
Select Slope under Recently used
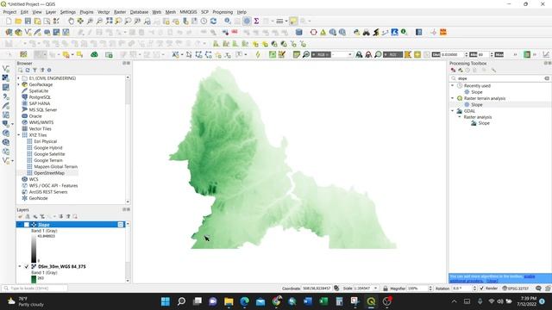point(477,92)
